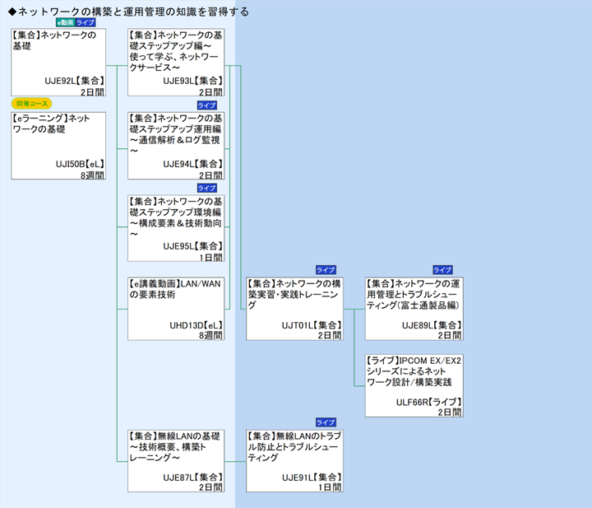Open the 【集合】ネットワークの基礎 UJE92L course
Image resolution: width=592 pixels, height=508 pixels.
tap(58, 63)
